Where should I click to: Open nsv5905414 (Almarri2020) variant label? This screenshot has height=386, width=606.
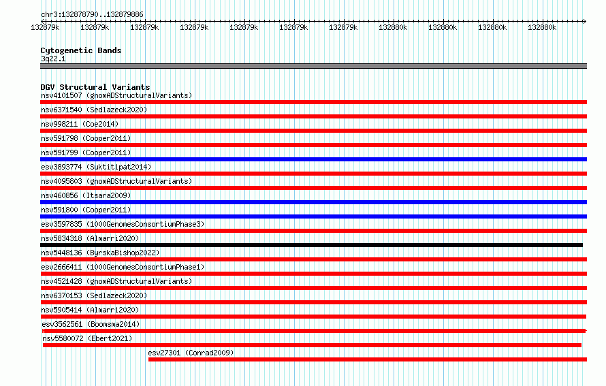[90, 310]
